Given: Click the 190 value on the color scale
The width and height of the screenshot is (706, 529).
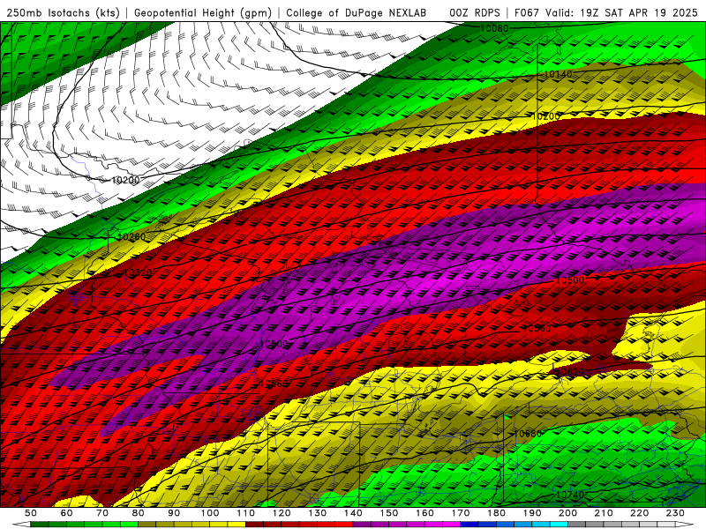Looking at the screenshot, I should (532, 513).
